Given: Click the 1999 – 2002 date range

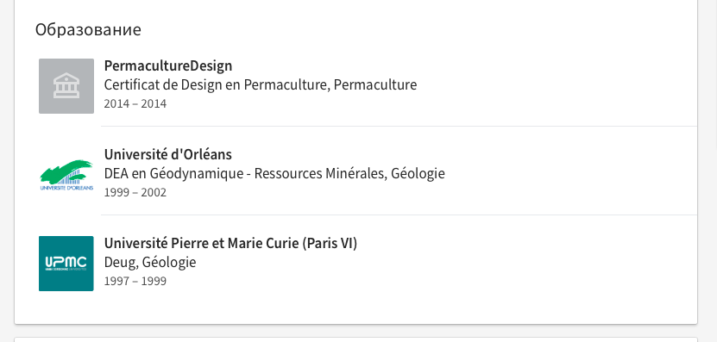Looking at the screenshot, I should (135, 192).
